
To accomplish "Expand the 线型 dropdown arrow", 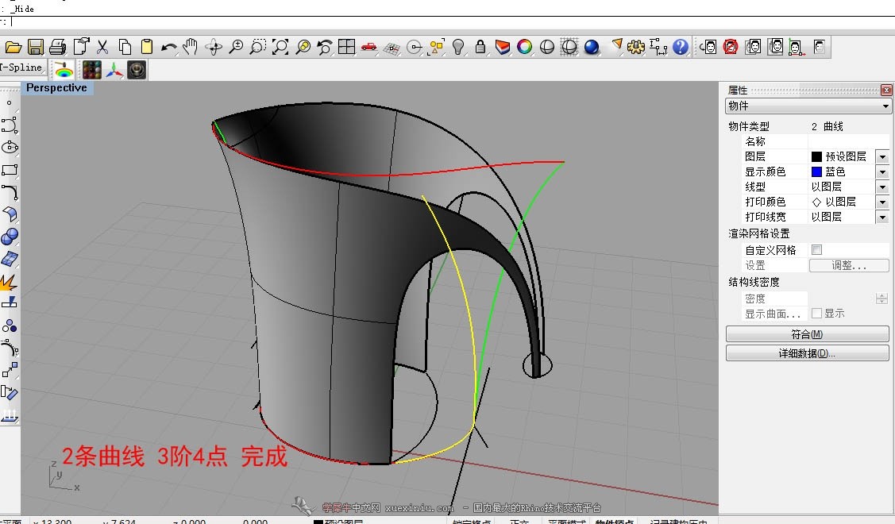I will tap(882, 187).
